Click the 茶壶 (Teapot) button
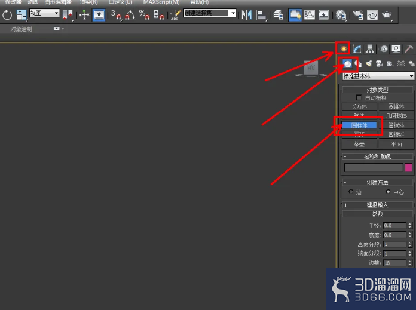The width and height of the screenshot is (416, 310). [359, 144]
